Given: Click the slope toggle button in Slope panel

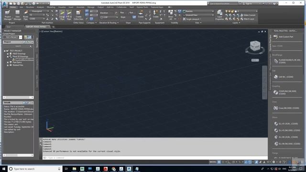Looking at the screenshot, I should point(134,17).
